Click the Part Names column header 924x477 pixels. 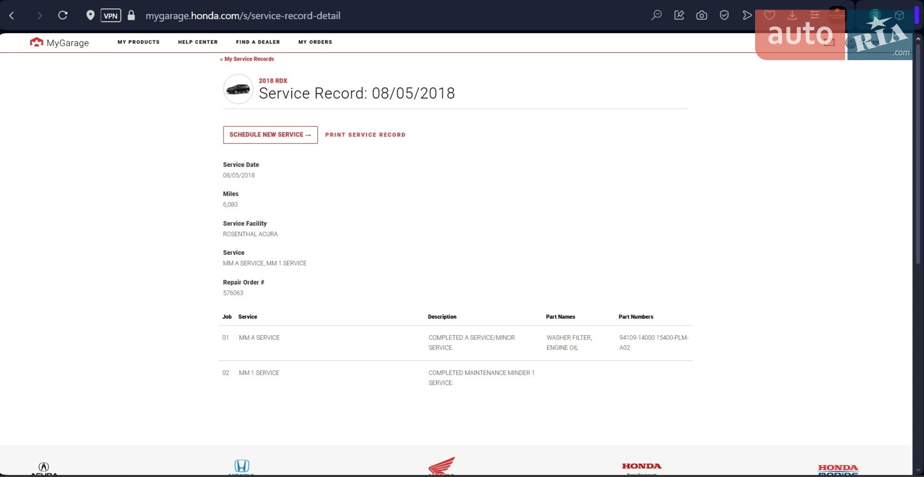pos(560,317)
